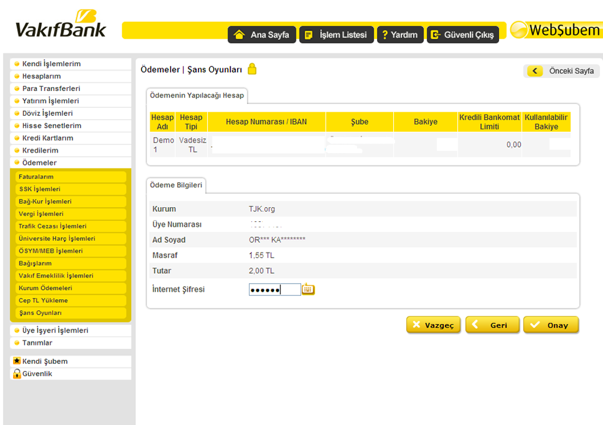Screen dimensions: 603x425
Task: Click the 2,00 TL Tutar value
Action: [261, 271]
